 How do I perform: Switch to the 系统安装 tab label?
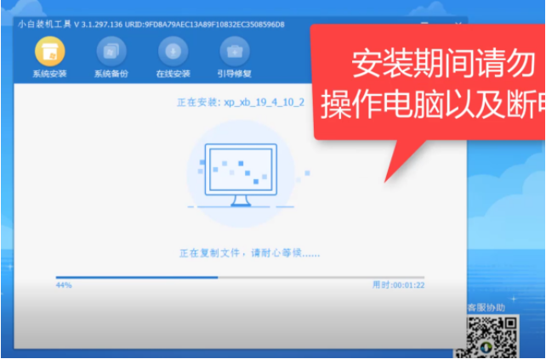[x=48, y=74]
